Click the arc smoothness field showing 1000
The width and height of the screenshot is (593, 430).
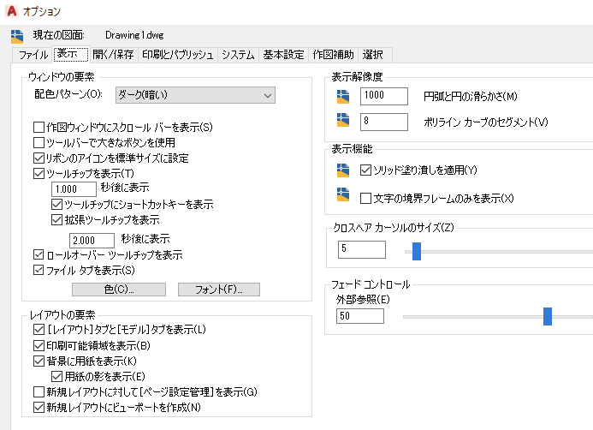[x=384, y=96]
